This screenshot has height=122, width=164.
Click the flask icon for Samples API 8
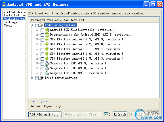[x=47, y=68]
